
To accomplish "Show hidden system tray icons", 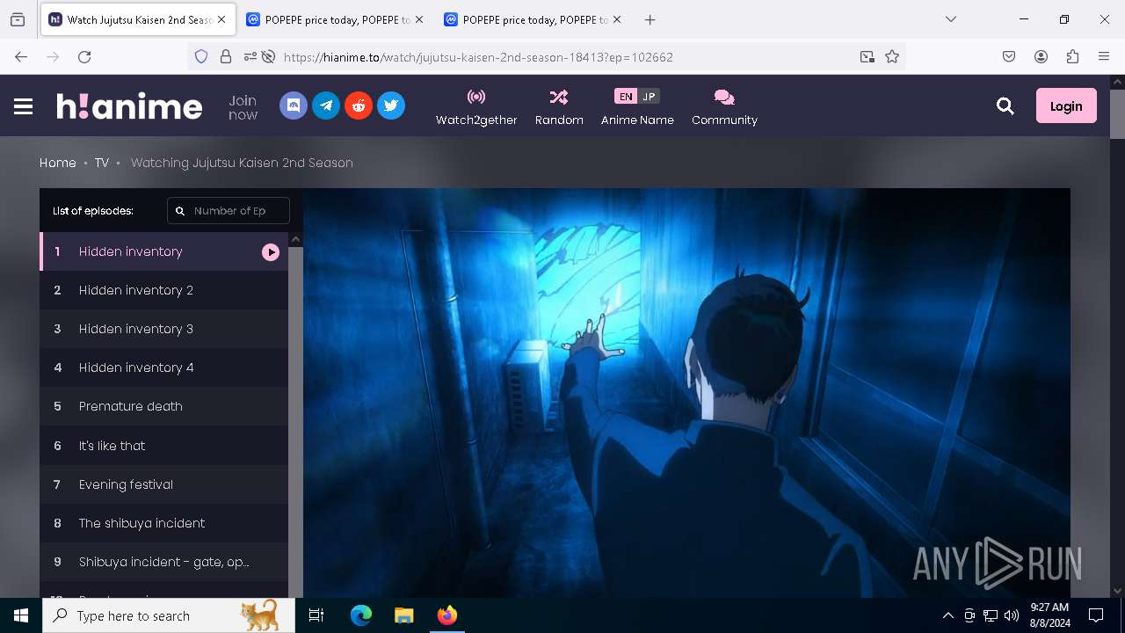I will [x=947, y=615].
